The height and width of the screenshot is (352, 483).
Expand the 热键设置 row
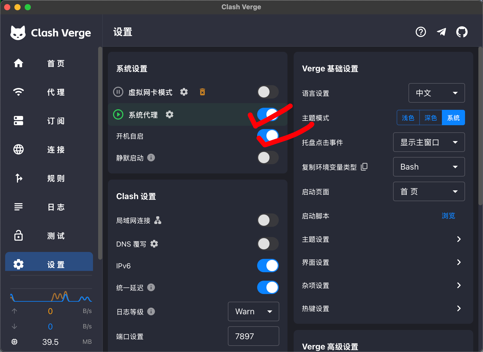383,308
